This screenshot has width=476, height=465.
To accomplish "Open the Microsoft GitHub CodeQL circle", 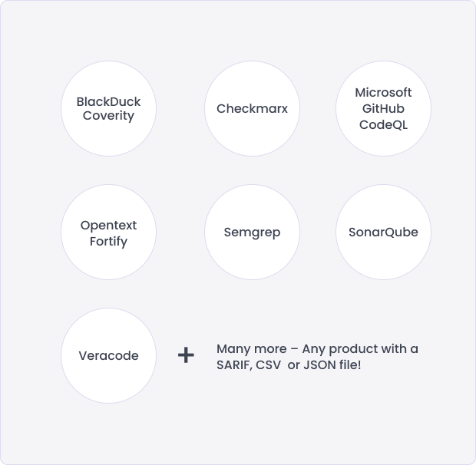I will point(383,109).
